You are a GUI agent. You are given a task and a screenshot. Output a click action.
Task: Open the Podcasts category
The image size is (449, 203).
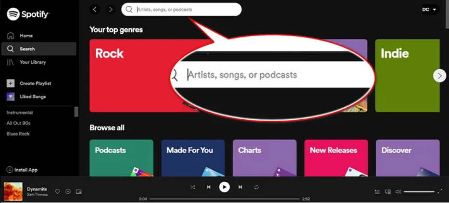(x=122, y=158)
